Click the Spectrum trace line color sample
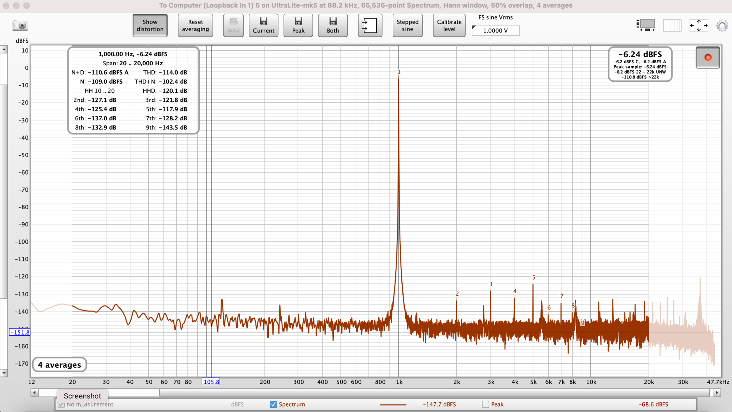Viewport: 732px width, 412px height. click(393, 405)
